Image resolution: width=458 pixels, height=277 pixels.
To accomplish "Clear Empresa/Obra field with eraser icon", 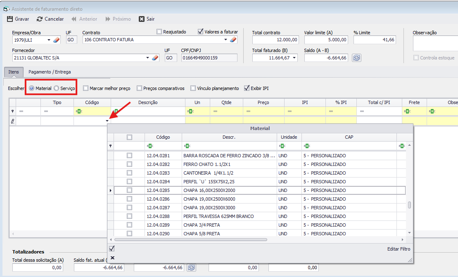I will click(57, 40).
